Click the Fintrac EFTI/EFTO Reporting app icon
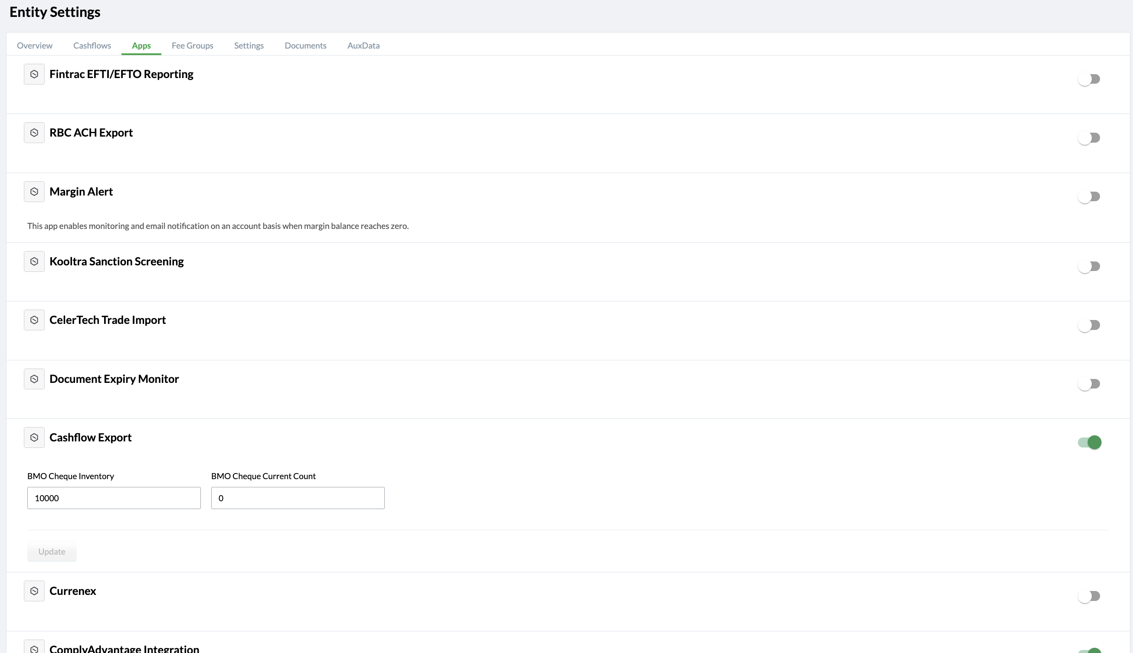This screenshot has width=1133, height=653. [x=34, y=75]
